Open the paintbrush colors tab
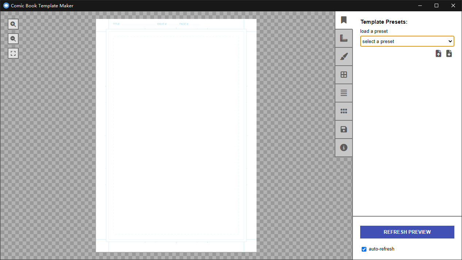 tap(344, 57)
